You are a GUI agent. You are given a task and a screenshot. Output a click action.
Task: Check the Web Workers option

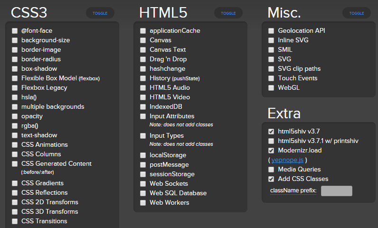(x=143, y=203)
